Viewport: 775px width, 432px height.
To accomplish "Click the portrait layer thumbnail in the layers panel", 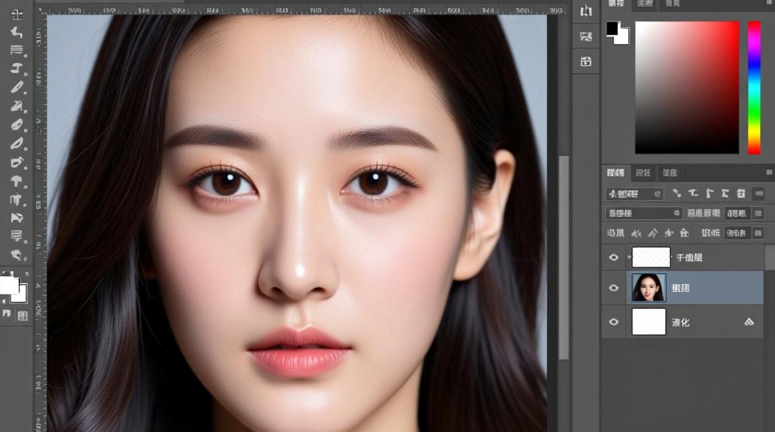I will (649, 288).
